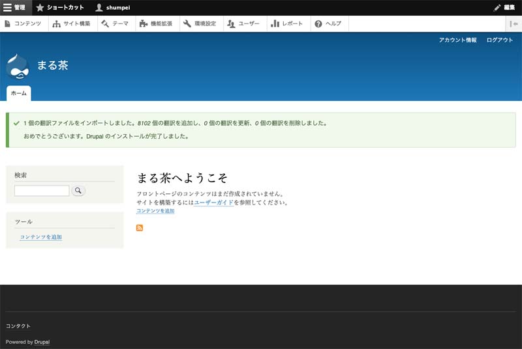
Task: Open the テーマ menu
Action: [x=115, y=23]
